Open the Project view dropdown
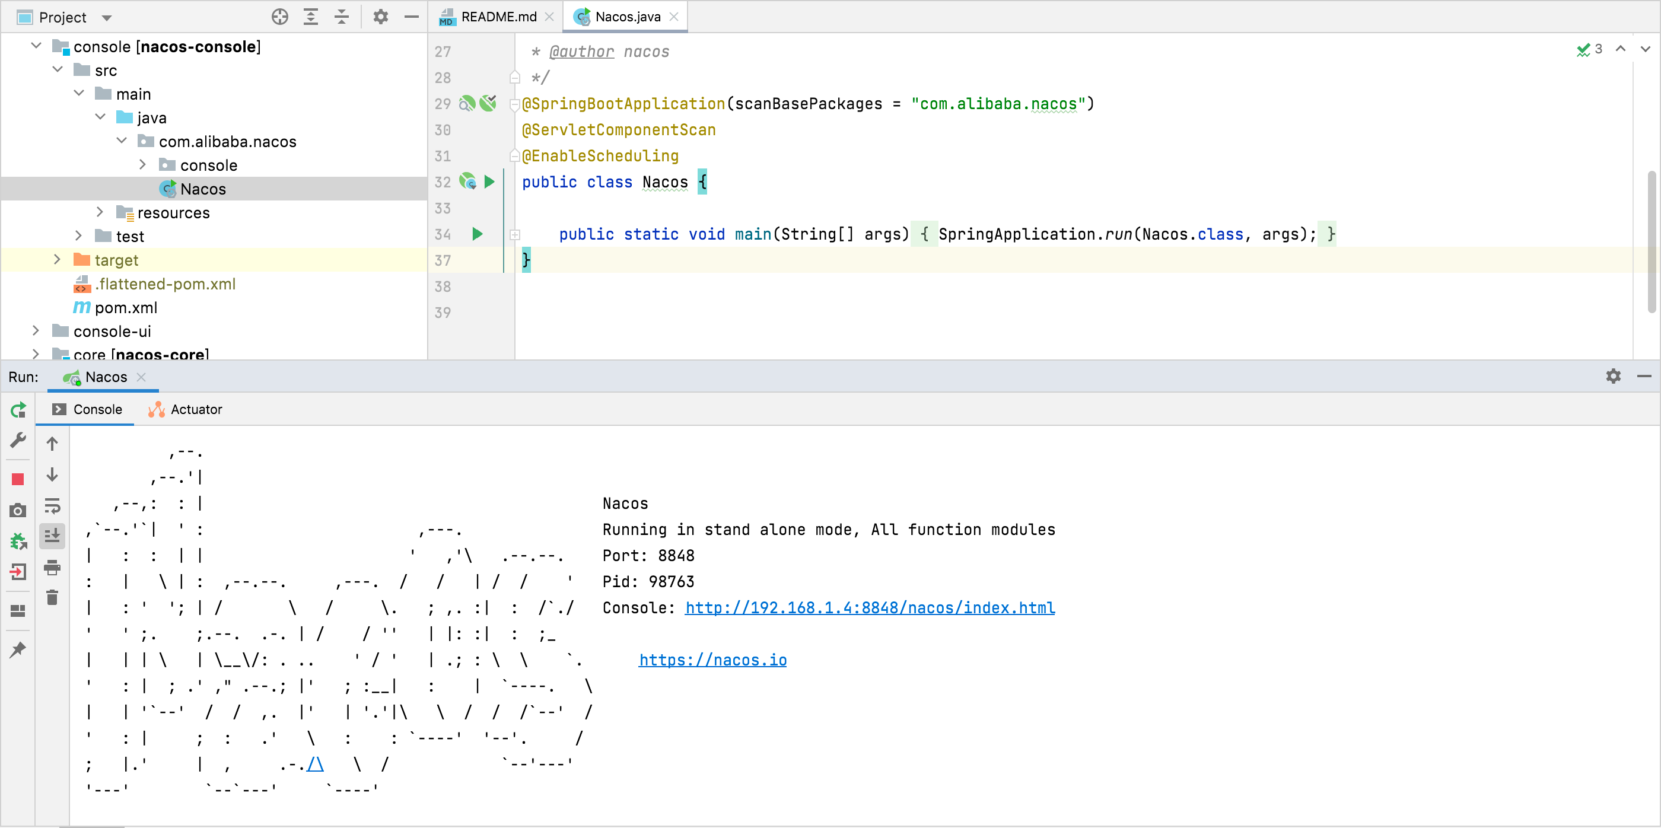Screen dimensions: 1661x828 point(107,17)
